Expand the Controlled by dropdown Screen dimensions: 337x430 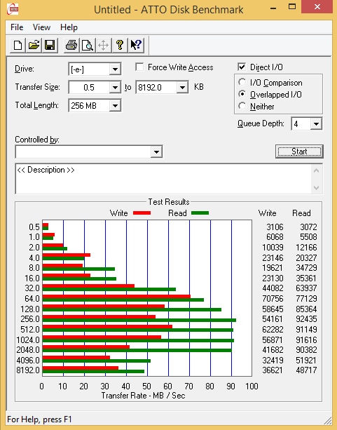(x=156, y=152)
